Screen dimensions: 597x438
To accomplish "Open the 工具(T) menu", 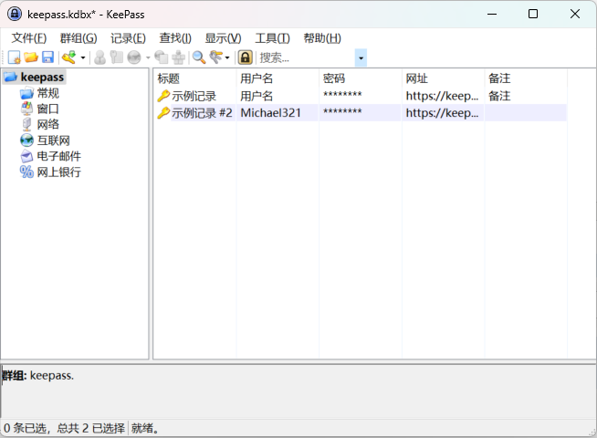I will [272, 38].
